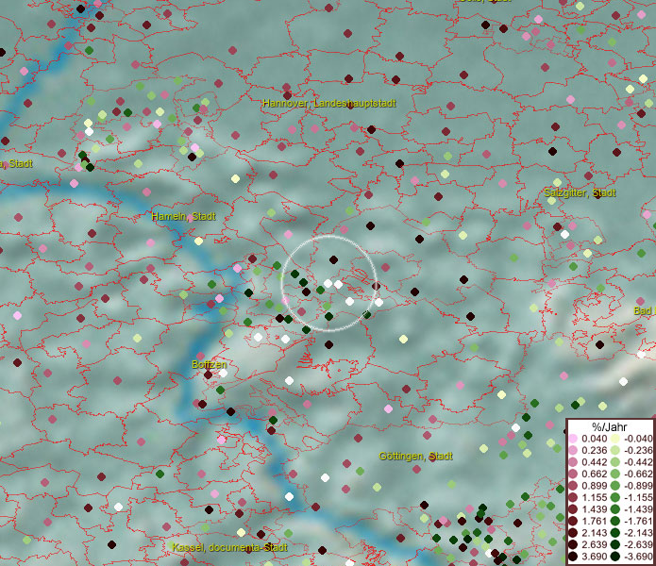Select the Hameln, Stadt label
This screenshot has width=656, height=566.
click(x=183, y=217)
